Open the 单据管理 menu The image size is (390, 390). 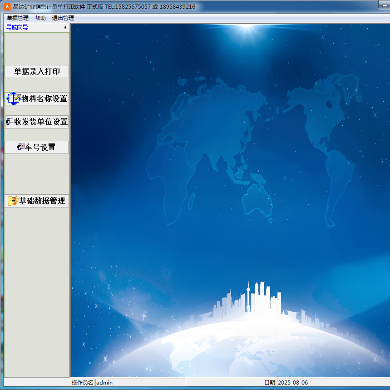(x=18, y=18)
